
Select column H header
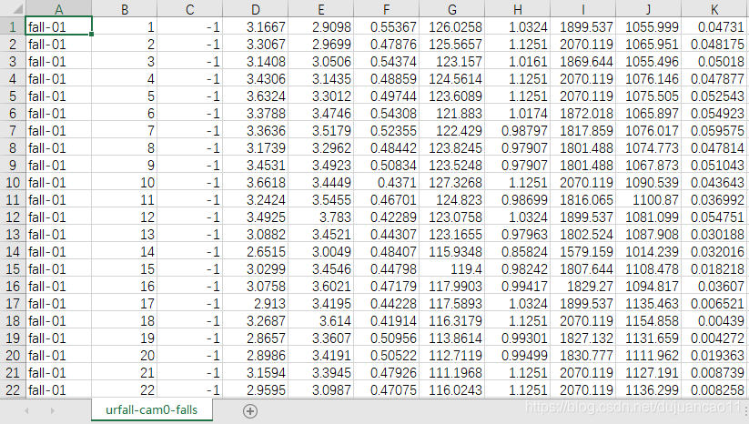pyautogui.click(x=517, y=8)
